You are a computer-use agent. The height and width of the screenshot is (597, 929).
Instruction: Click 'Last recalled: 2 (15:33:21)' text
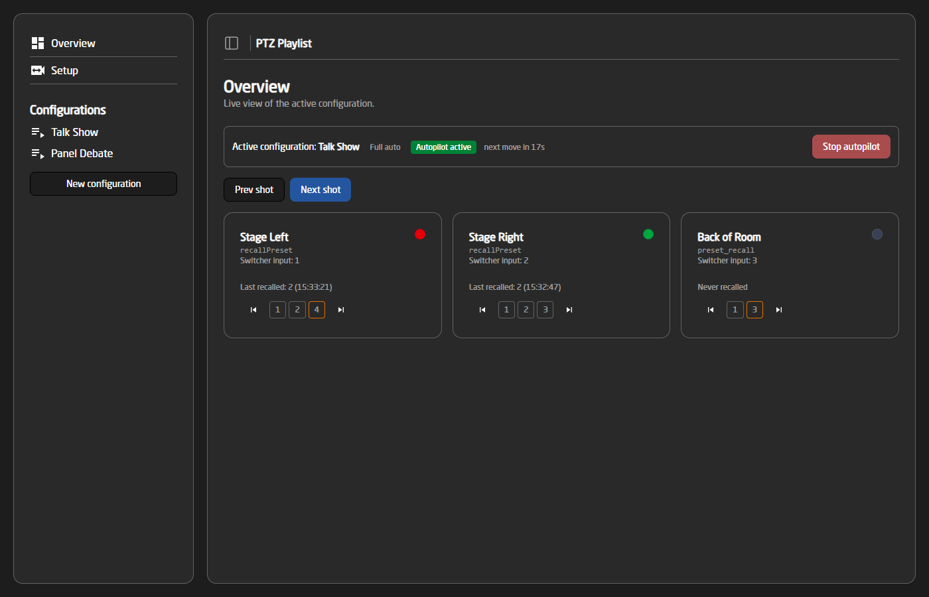(x=286, y=287)
